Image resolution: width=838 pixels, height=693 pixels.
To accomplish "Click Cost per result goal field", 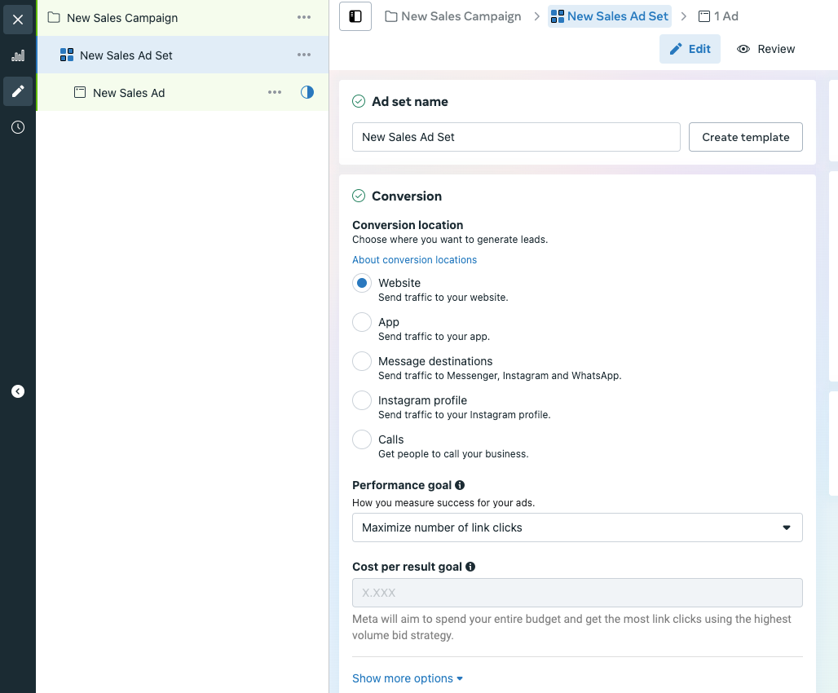I will coord(577,593).
